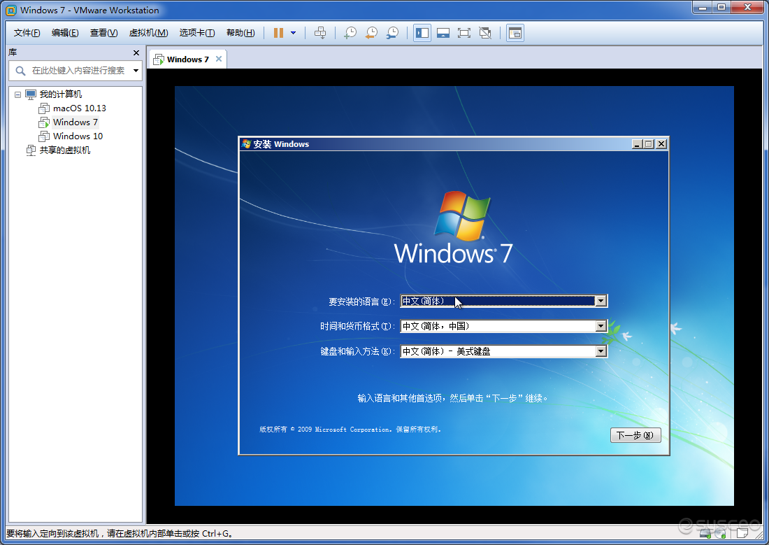Click the macOS 10.13 VM icon

(x=44, y=108)
